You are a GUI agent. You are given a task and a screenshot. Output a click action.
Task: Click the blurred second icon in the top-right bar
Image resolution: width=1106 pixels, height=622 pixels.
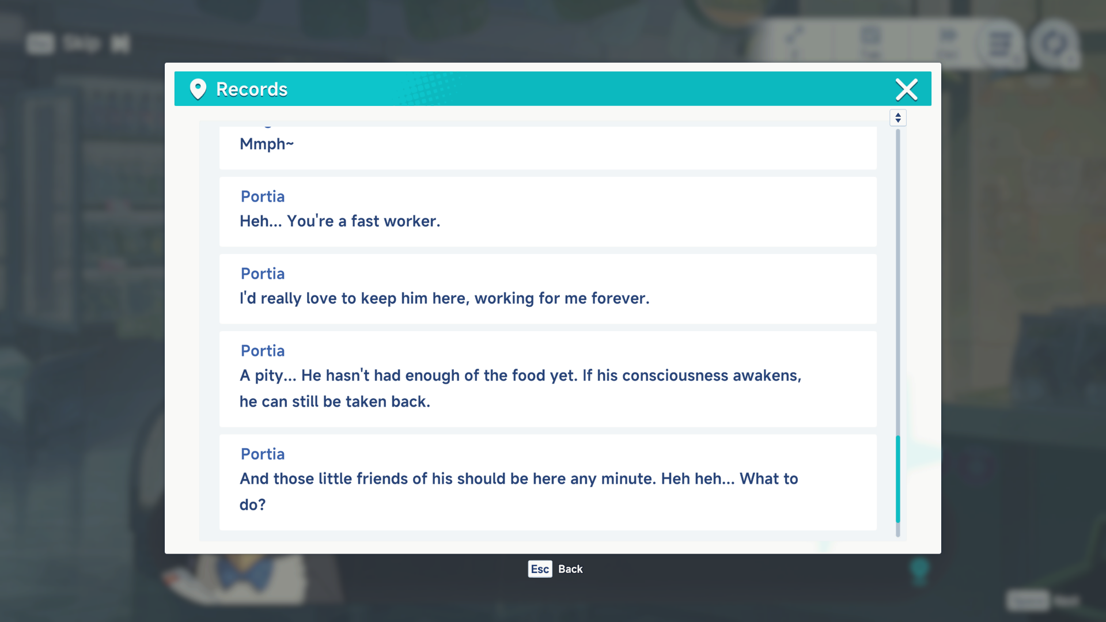[870, 40]
